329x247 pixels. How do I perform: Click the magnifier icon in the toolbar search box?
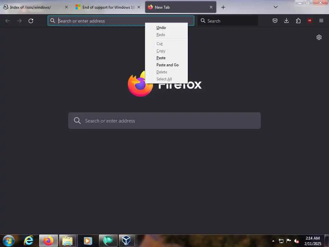[x=203, y=21]
